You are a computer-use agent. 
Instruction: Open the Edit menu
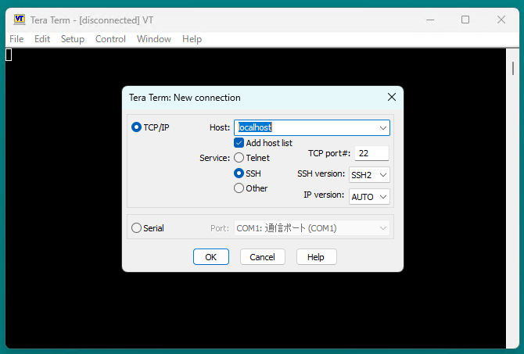[x=42, y=39]
